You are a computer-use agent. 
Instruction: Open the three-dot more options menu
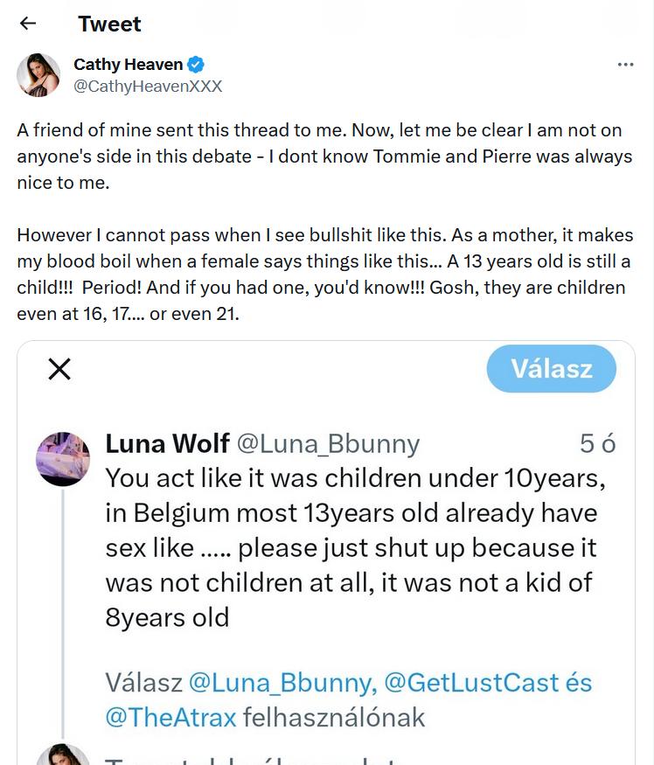pyautogui.click(x=625, y=65)
